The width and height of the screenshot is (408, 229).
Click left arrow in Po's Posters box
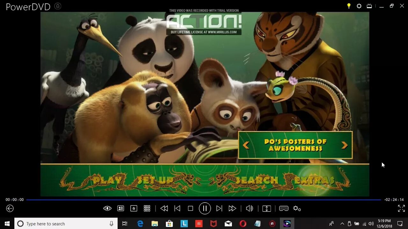click(x=246, y=145)
